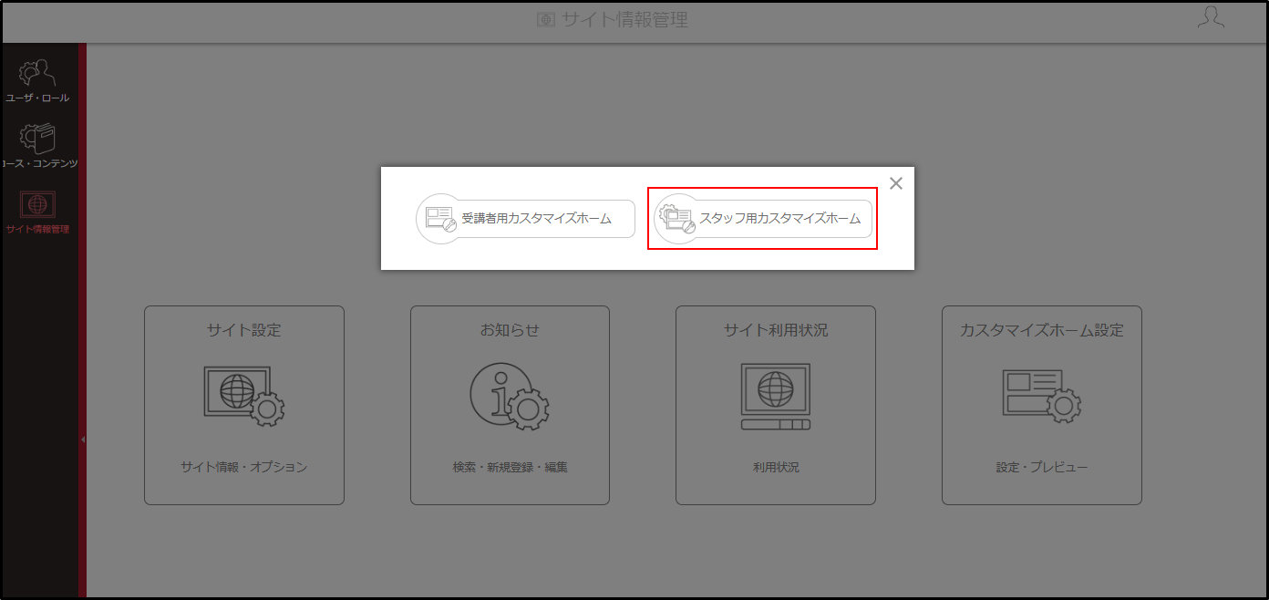Open the お知らせ card
1269x600 pixels.
pos(510,405)
